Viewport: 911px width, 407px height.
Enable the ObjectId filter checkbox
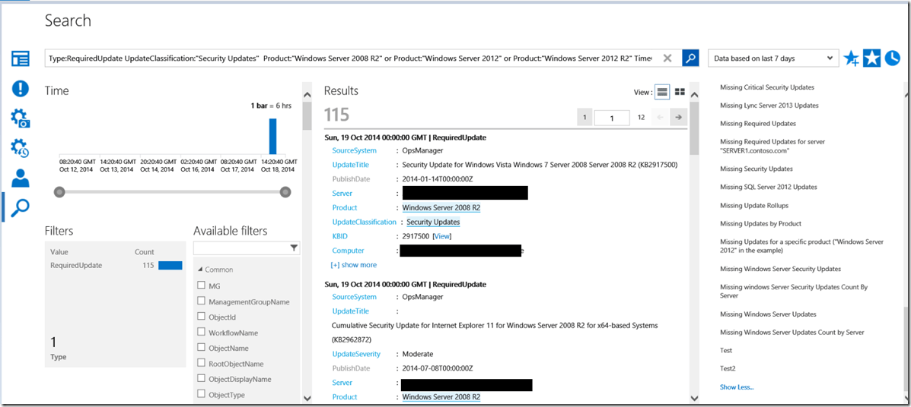coord(202,317)
